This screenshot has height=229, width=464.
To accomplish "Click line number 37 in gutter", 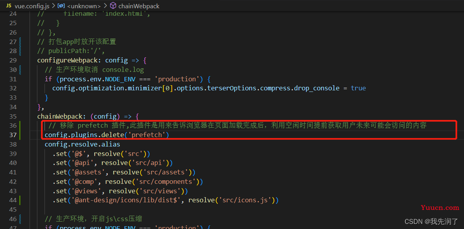I will pos(13,135).
